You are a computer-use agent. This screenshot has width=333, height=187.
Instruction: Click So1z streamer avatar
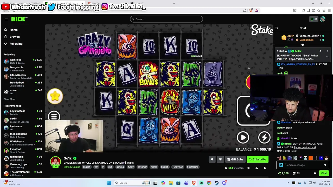point(55,162)
